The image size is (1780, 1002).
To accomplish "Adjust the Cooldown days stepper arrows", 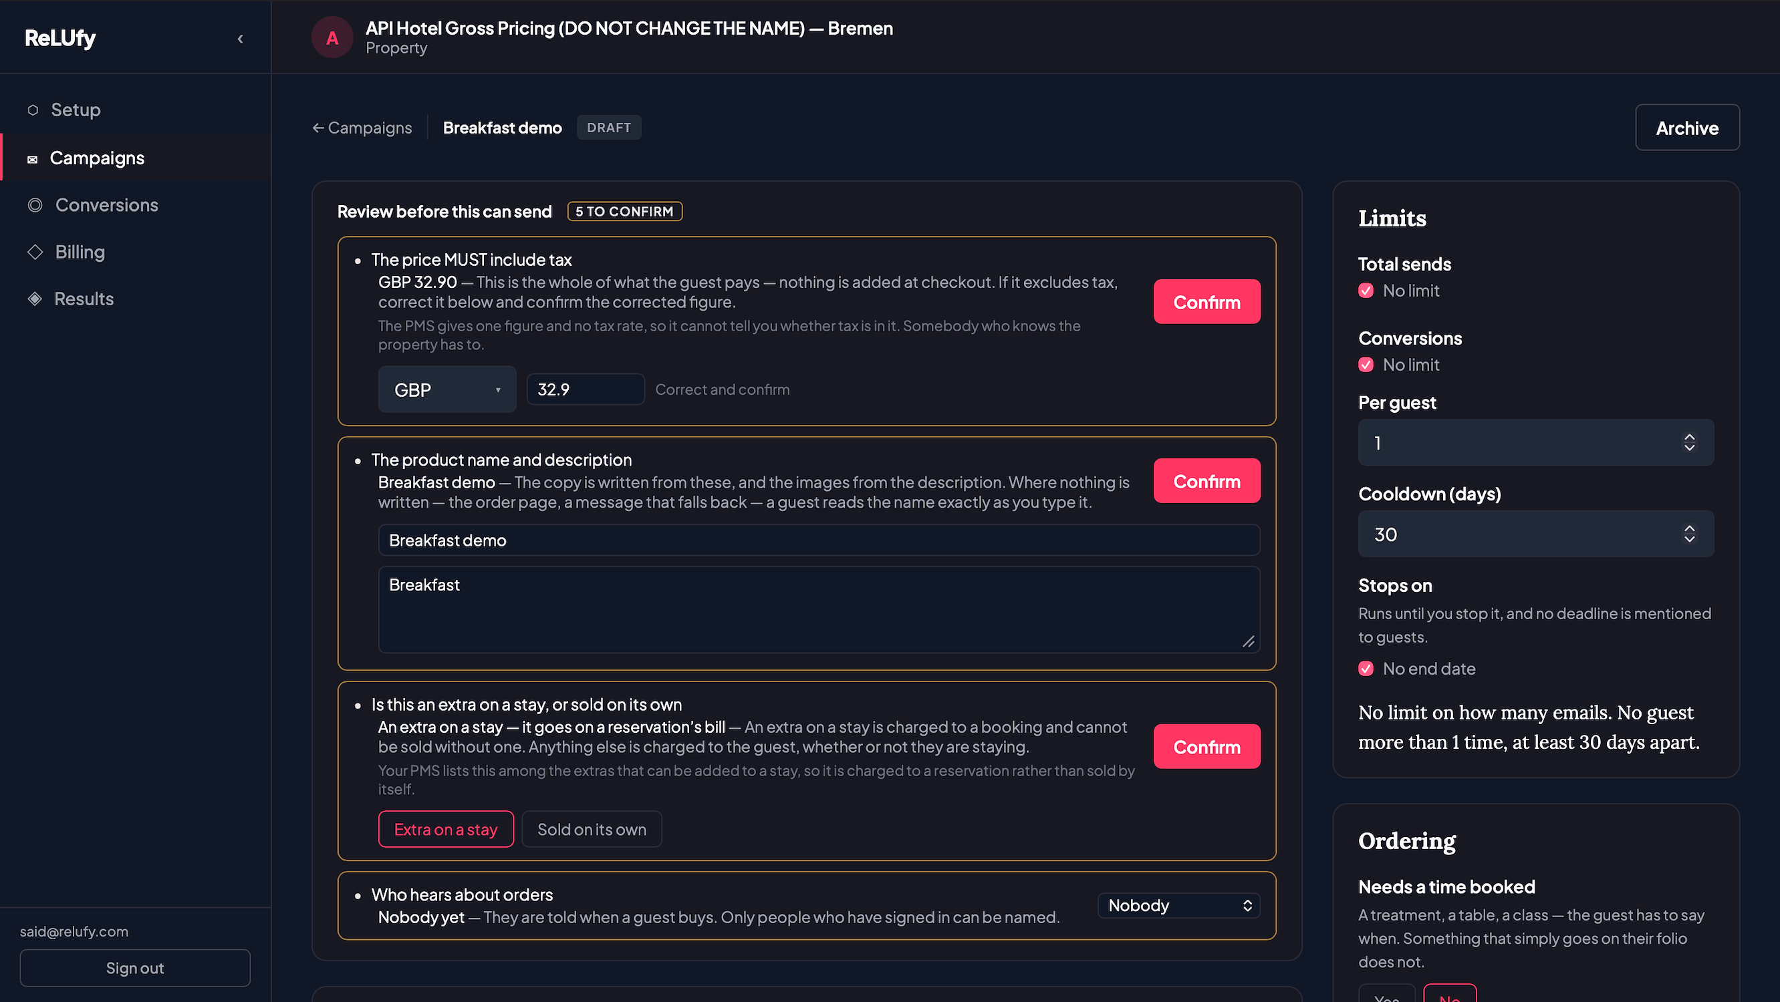I will coord(1690,534).
